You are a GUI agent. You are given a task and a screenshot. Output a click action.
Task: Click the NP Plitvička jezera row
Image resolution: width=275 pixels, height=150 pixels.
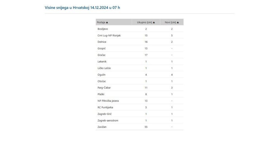[140, 101]
